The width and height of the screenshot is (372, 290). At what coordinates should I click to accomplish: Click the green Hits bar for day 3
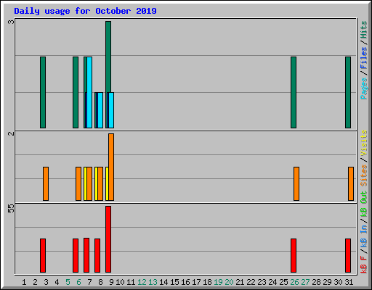click(x=43, y=92)
